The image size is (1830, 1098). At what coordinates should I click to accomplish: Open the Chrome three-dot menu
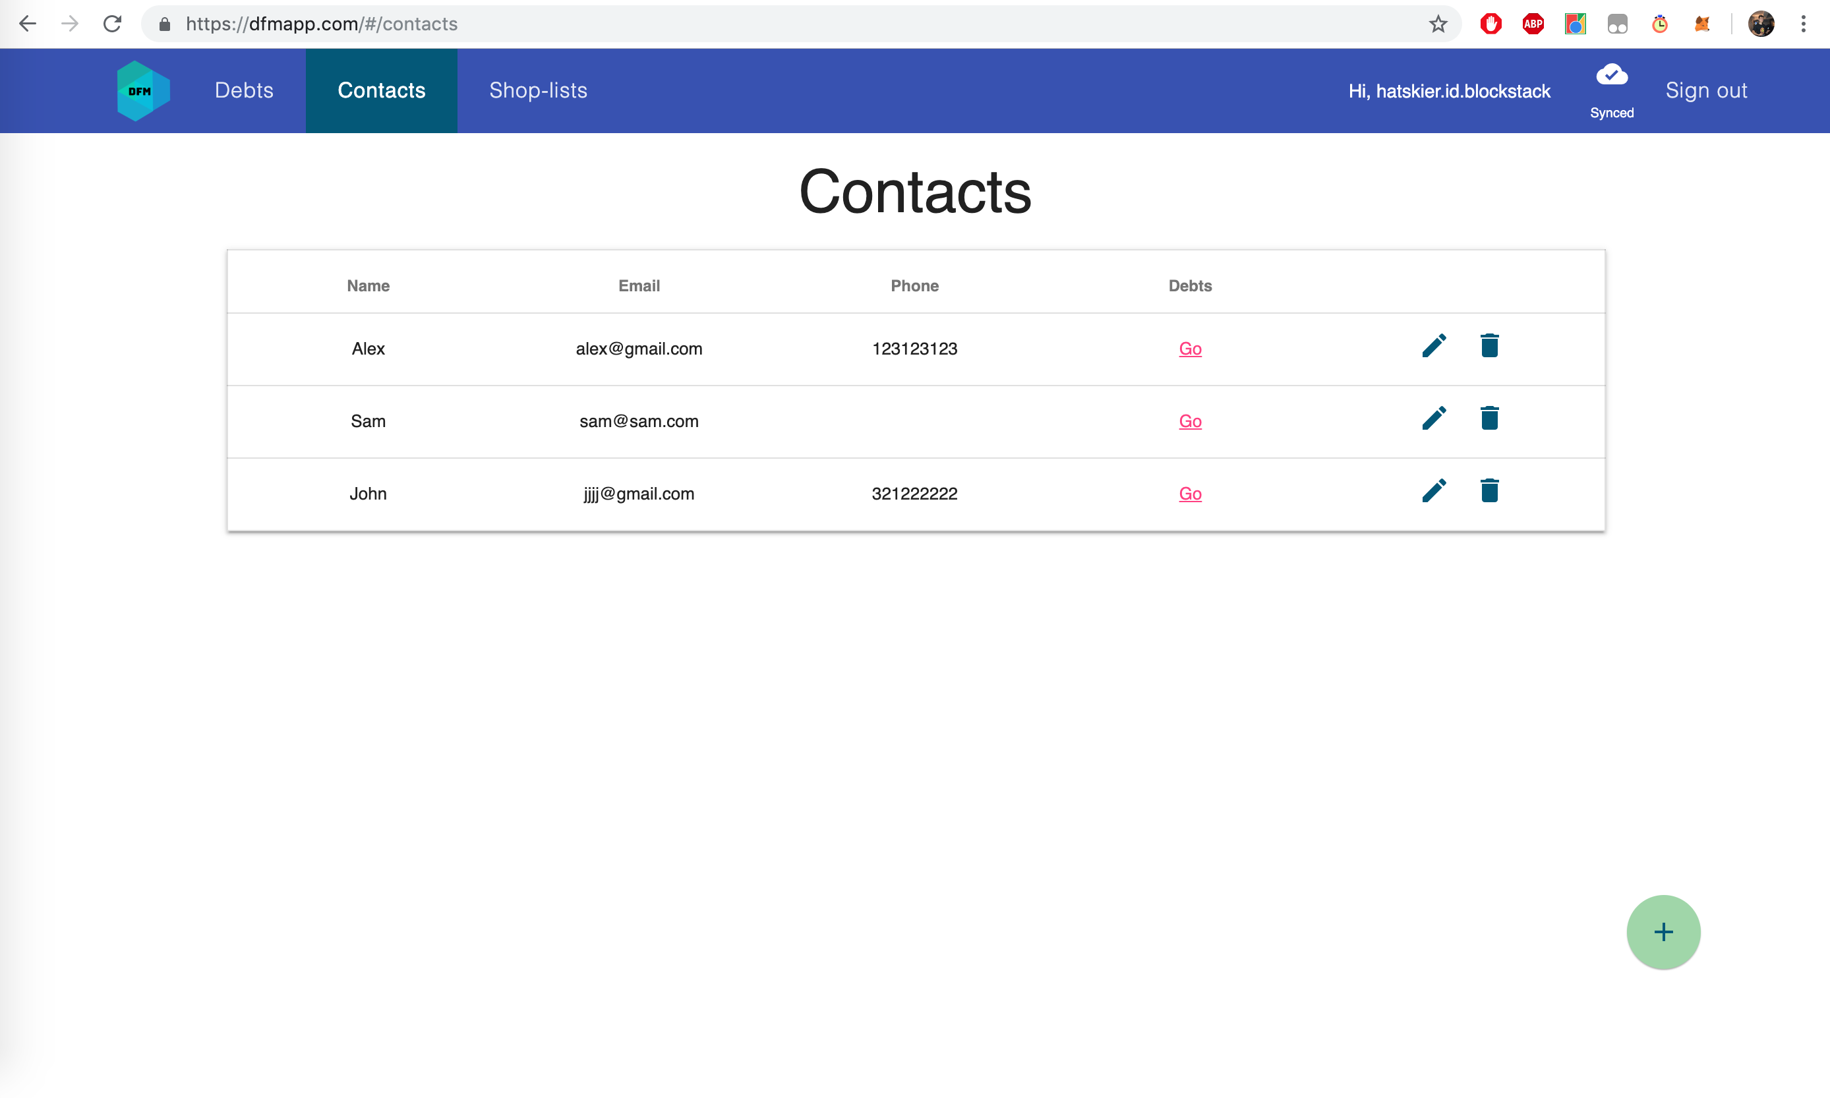click(x=1802, y=24)
